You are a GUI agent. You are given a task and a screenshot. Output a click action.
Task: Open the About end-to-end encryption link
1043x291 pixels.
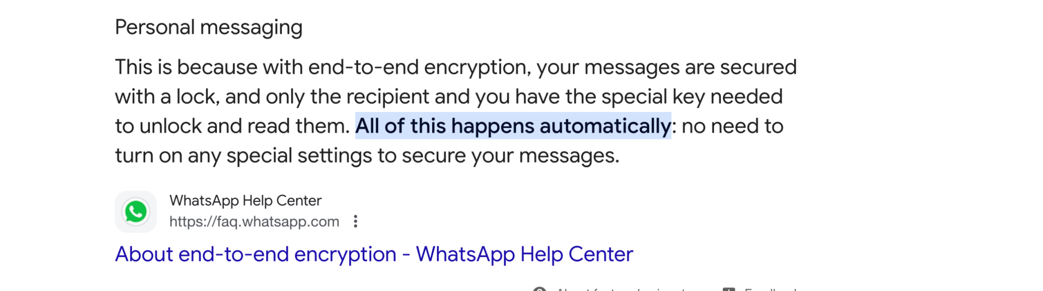coord(374,253)
